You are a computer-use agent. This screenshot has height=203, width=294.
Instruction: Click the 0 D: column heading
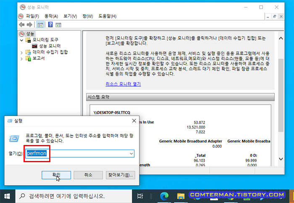point(254,156)
